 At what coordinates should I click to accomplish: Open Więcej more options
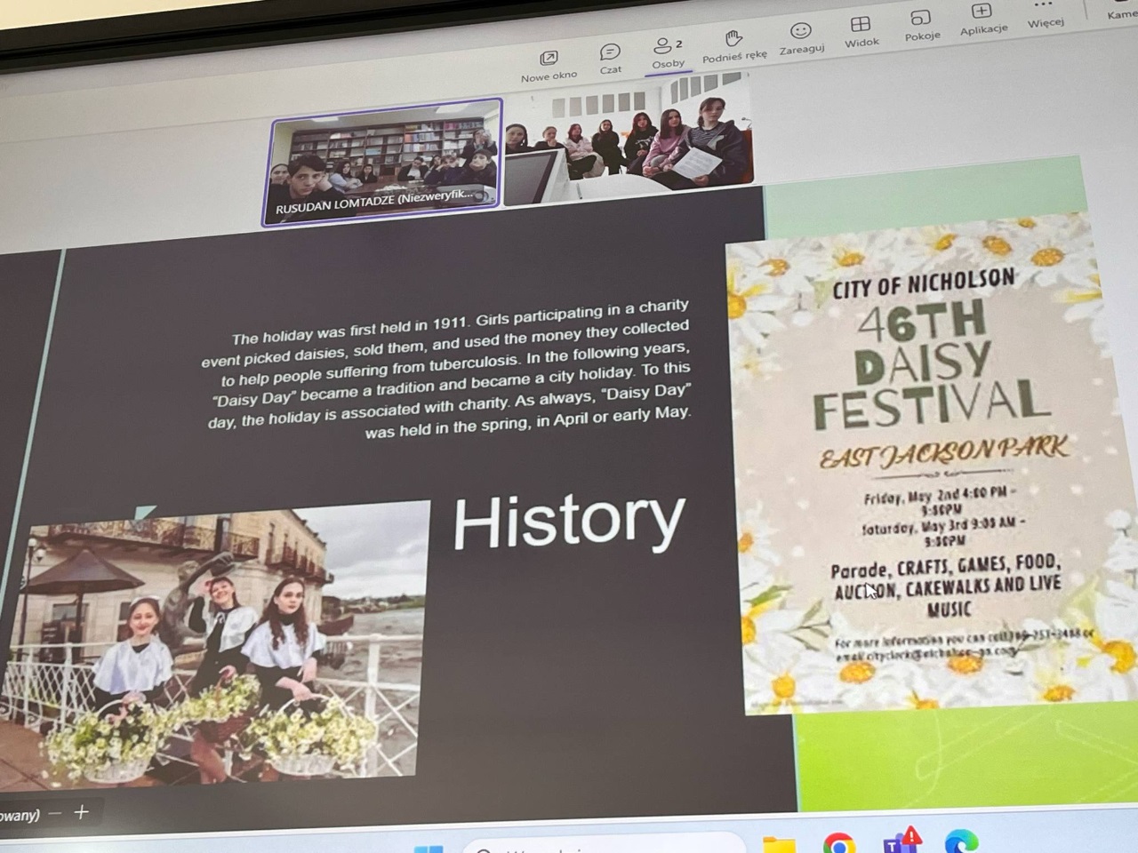tap(1045, 14)
